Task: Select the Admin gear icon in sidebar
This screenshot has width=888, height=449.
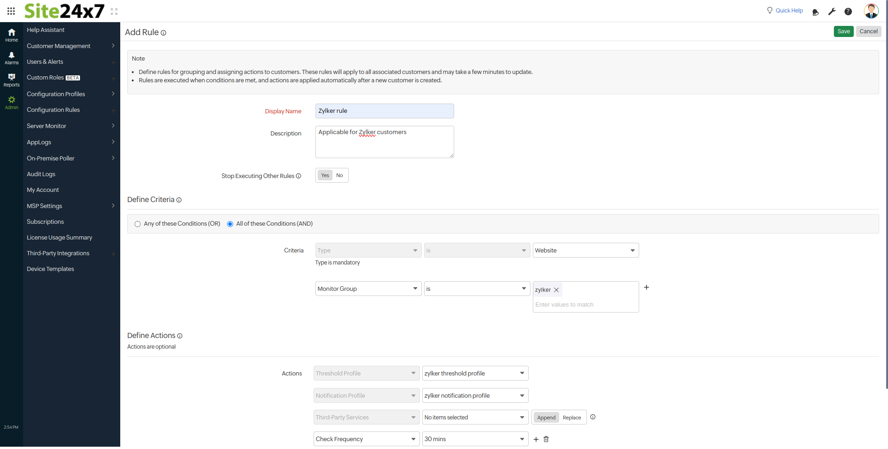Action: click(11, 101)
